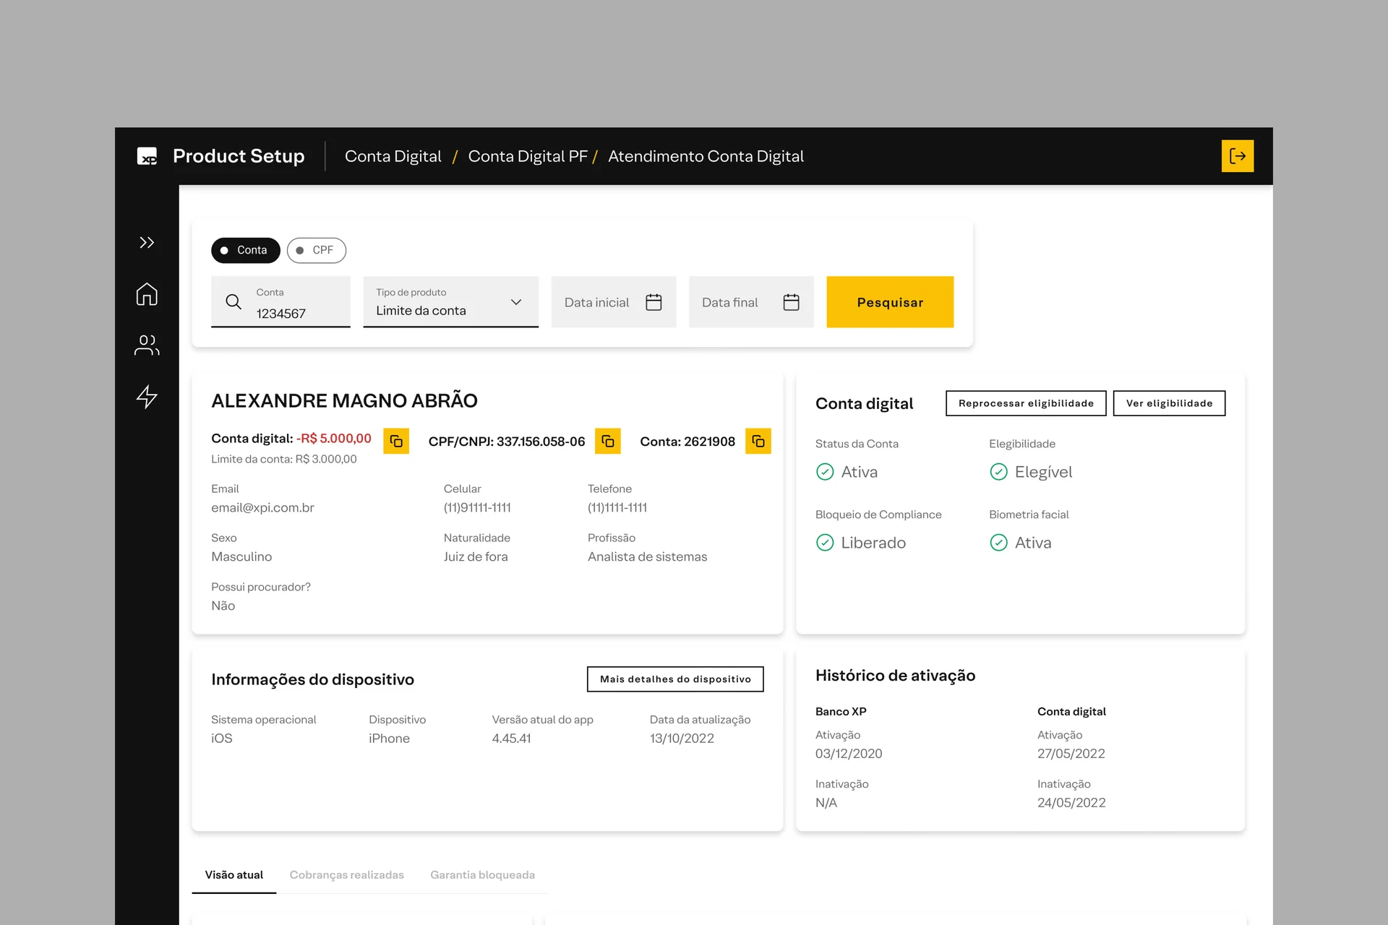Image resolution: width=1388 pixels, height=925 pixels.
Task: Click the logout icon button
Action: [1237, 156]
